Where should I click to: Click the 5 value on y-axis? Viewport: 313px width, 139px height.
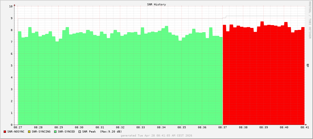click(12, 65)
